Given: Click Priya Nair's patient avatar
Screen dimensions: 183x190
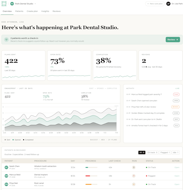Looking at the screenshot, I should 6,184.
